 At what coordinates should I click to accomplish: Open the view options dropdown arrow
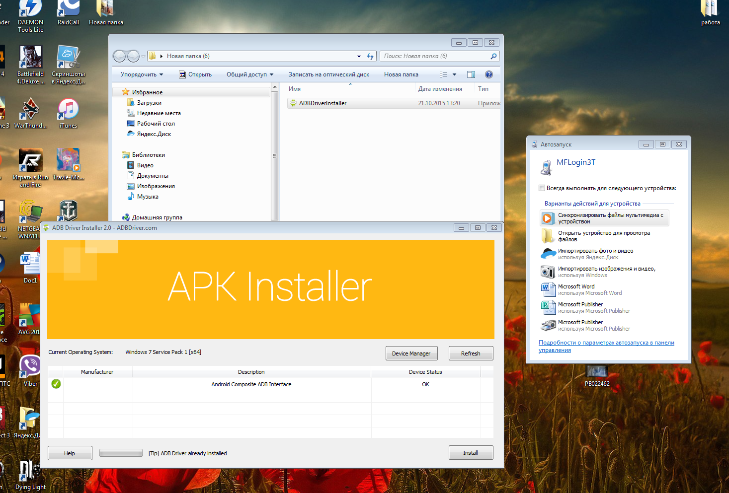coord(454,74)
